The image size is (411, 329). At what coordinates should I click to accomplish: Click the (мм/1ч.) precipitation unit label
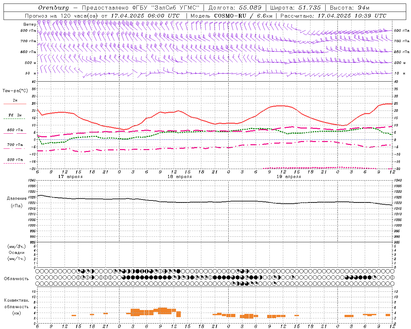17,259
